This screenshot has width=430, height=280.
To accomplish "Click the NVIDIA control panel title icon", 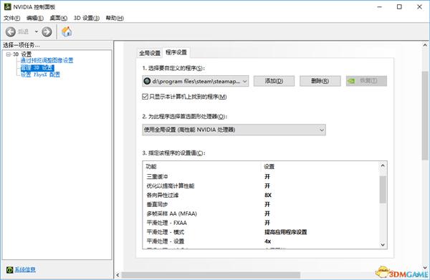I will 7,6.
